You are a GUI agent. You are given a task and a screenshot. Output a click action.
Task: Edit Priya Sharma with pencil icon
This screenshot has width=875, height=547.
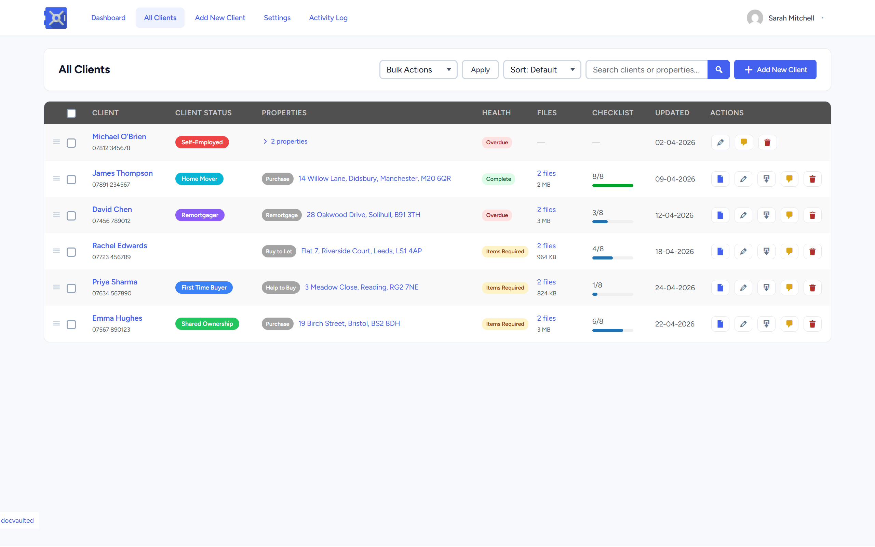pyautogui.click(x=743, y=287)
